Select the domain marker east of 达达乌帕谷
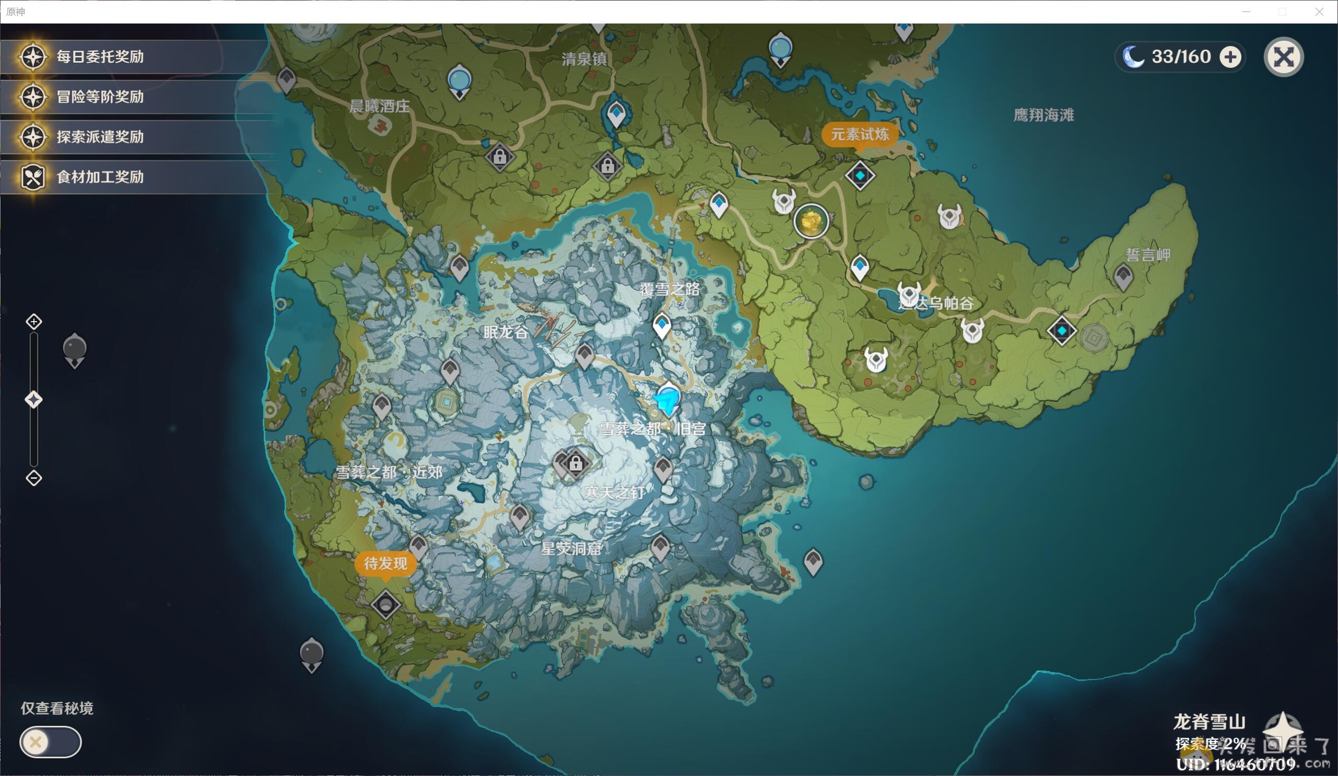The width and height of the screenshot is (1338, 776). [1062, 331]
